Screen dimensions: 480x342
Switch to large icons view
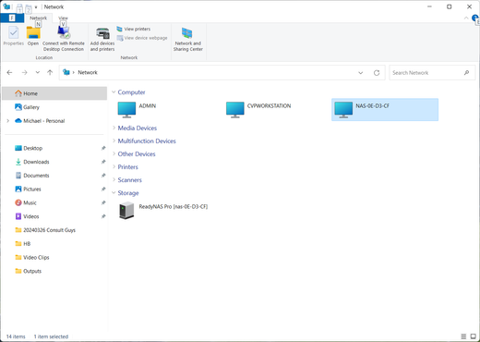tap(474, 336)
